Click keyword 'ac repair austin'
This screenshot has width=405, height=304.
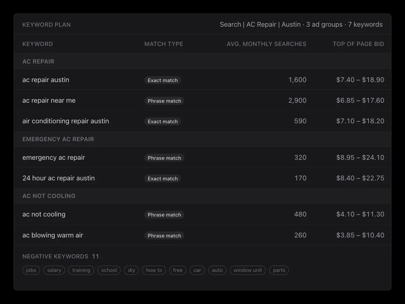[x=46, y=80]
